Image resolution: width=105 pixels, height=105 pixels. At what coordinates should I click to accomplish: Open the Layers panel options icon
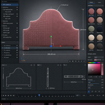pyautogui.click(x=17, y=42)
